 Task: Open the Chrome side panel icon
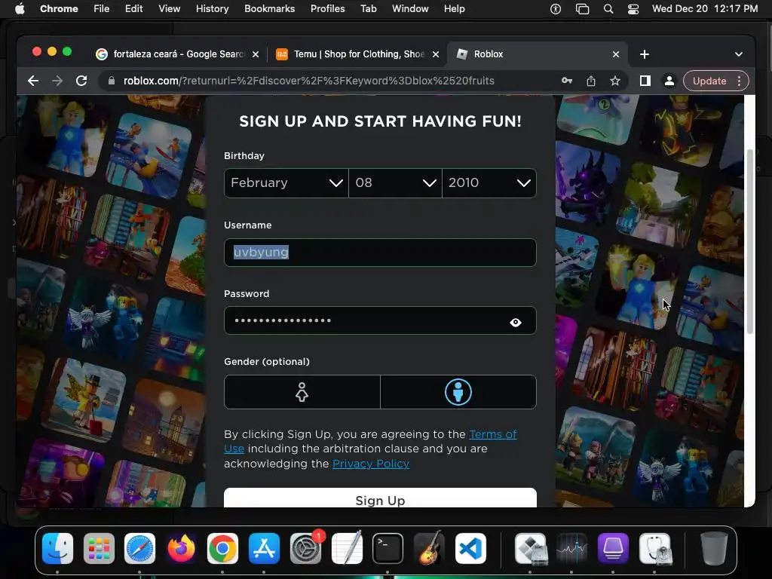pos(645,81)
